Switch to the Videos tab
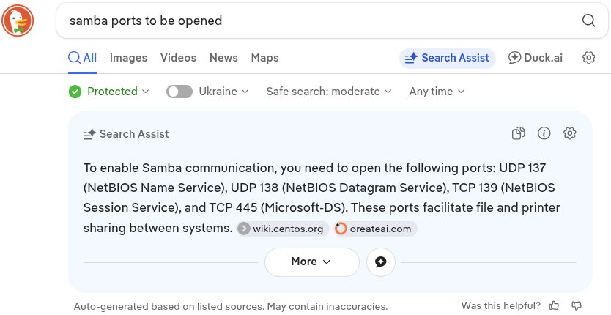 click(178, 58)
